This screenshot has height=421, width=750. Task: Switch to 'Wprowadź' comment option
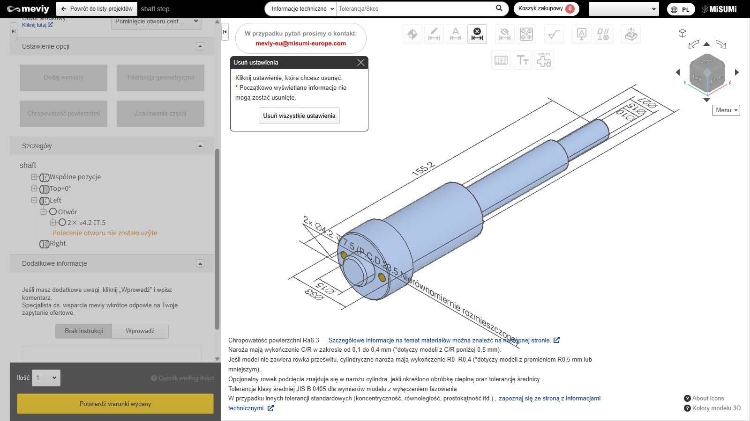point(140,331)
